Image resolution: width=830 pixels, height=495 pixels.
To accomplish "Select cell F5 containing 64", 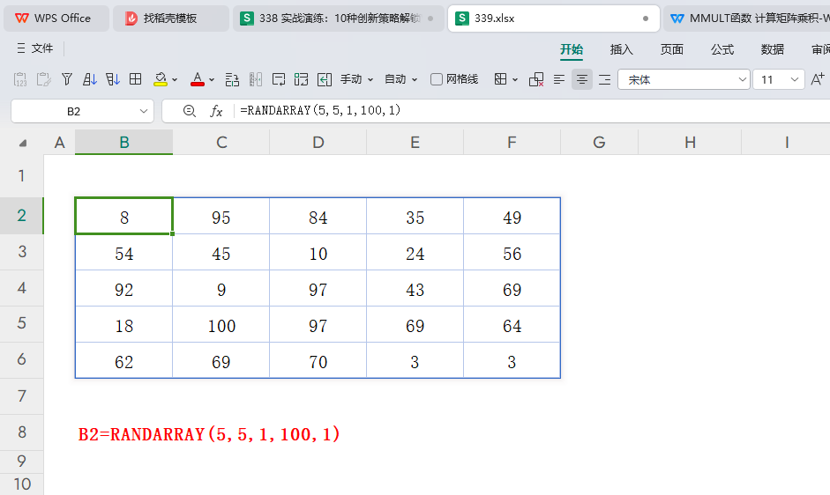I will (512, 324).
